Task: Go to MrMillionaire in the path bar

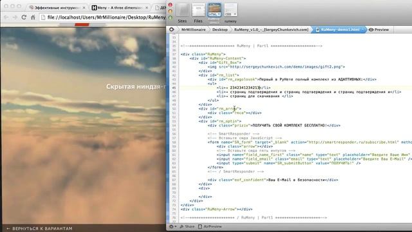Action: pos(193,30)
